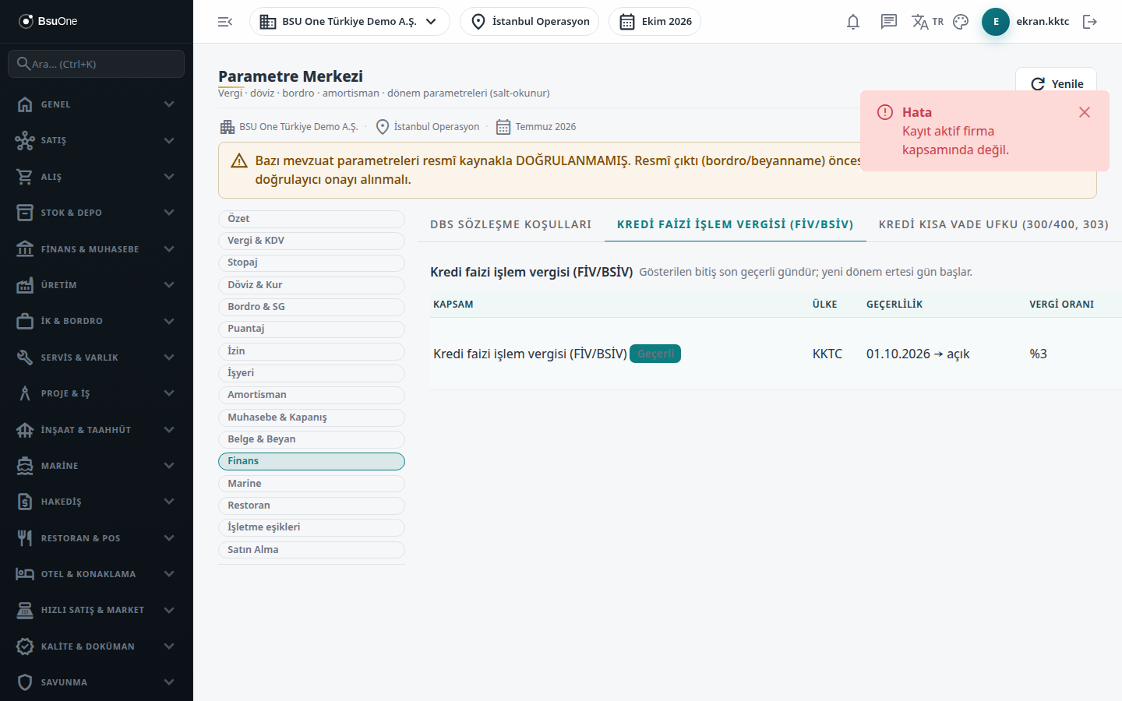
Task: Open the notifications bell
Action: click(x=853, y=22)
